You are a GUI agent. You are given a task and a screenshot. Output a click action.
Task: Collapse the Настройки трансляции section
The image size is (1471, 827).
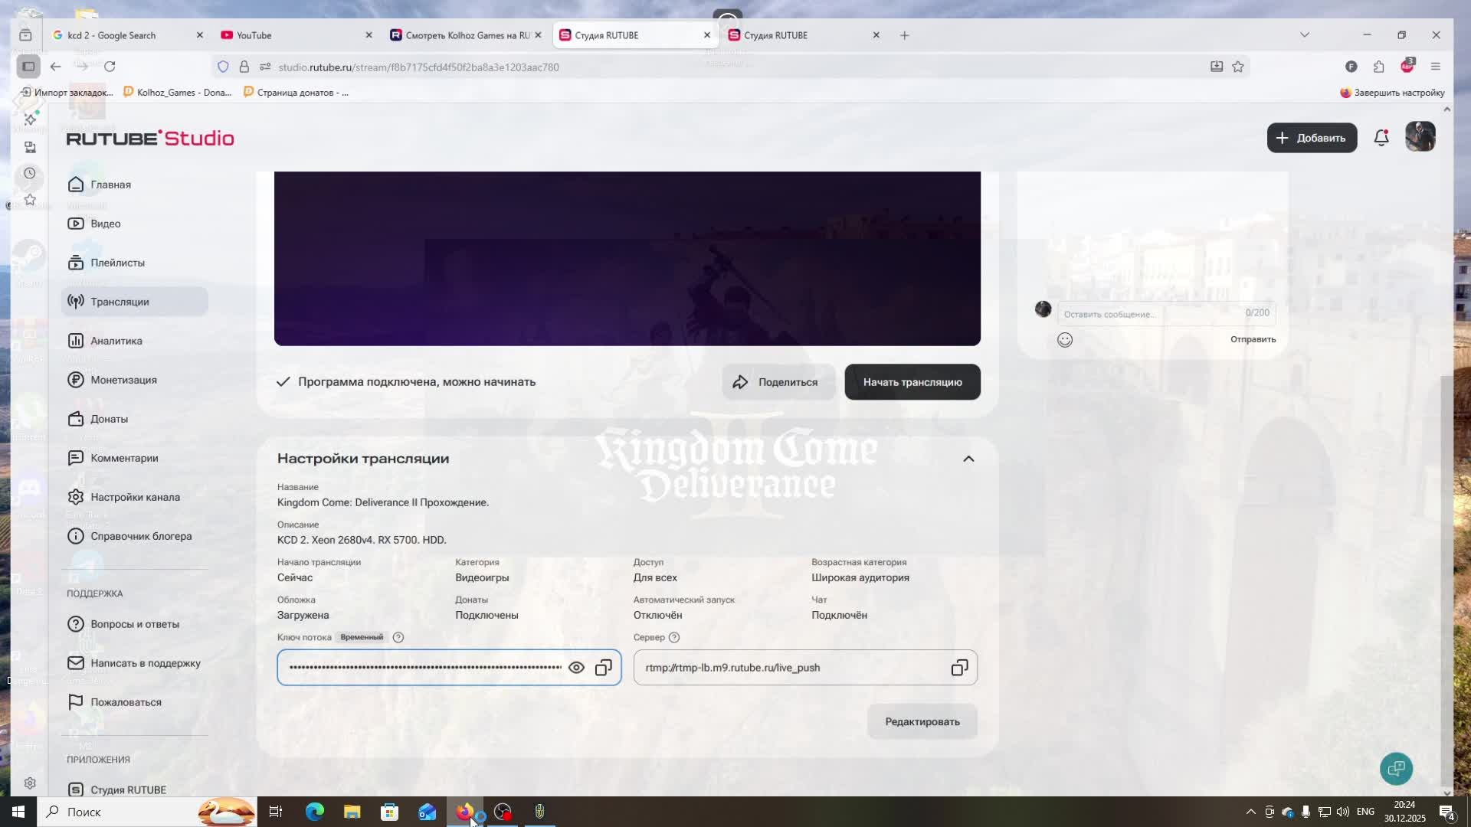click(x=968, y=459)
